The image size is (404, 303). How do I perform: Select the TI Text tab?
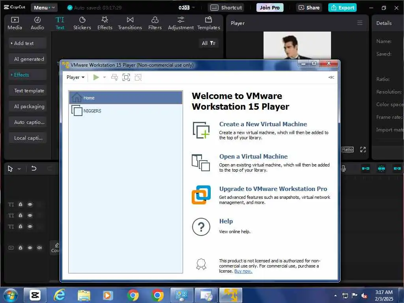[x=60, y=23]
